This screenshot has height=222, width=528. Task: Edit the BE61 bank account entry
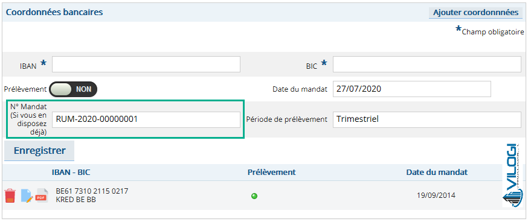pos(27,195)
